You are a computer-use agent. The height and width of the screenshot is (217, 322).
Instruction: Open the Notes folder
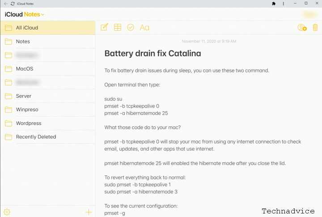tap(48, 42)
